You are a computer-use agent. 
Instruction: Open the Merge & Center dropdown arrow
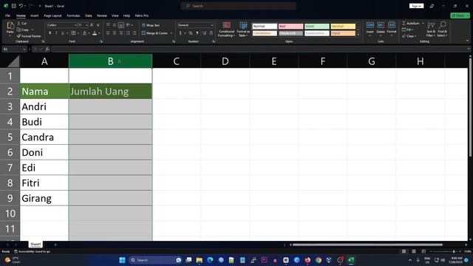(x=171, y=33)
